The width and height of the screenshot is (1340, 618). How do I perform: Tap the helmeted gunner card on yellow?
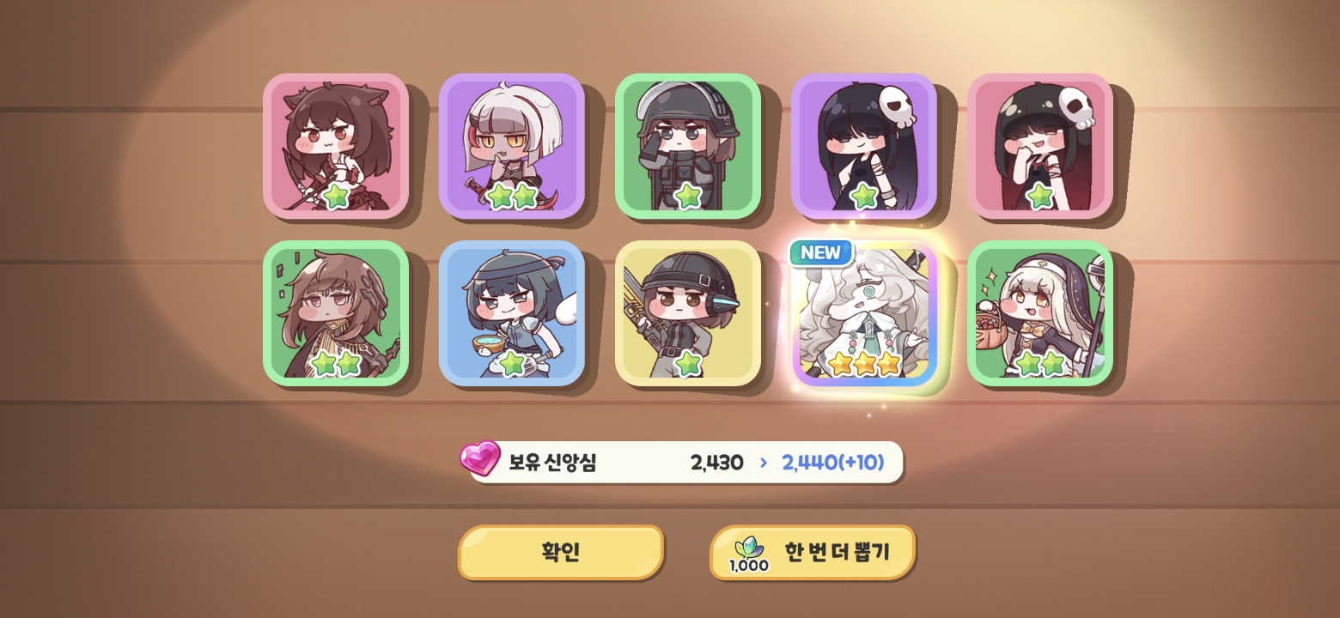pos(688,313)
